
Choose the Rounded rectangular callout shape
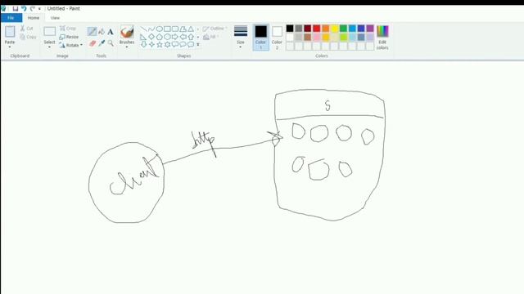coord(174,44)
